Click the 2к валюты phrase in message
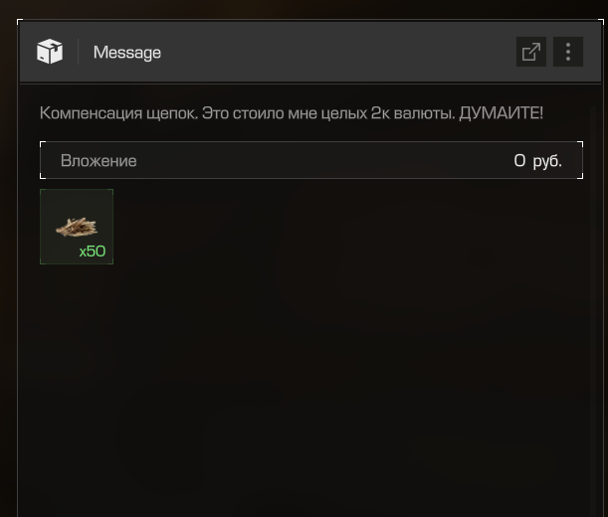The width and height of the screenshot is (608, 517). pos(413,113)
